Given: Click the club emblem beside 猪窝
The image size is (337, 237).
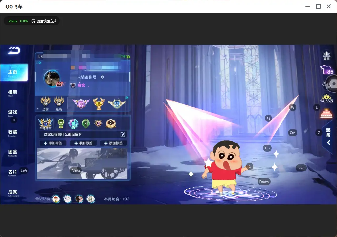Looking at the screenshot, I should pyautogui.click(x=73, y=85).
